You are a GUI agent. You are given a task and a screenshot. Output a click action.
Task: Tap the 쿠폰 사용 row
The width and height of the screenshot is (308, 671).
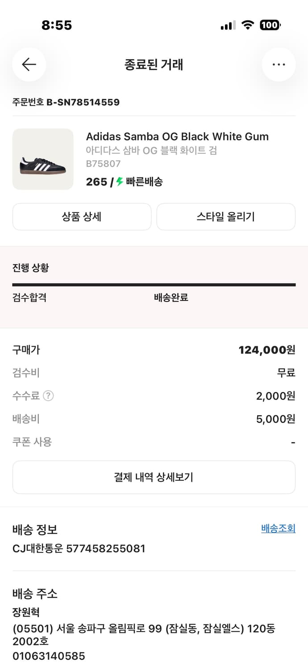click(x=154, y=442)
